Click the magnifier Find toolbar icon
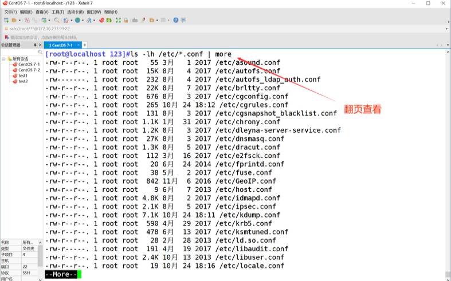This screenshot has height=281, width=451. pos(57,20)
